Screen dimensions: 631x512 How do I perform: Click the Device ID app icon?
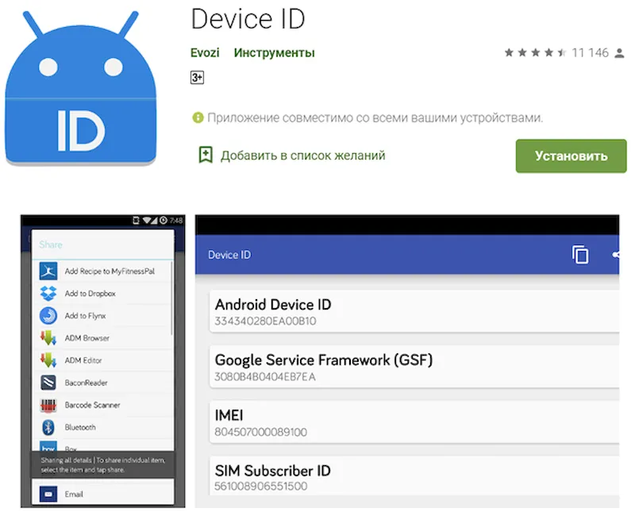click(80, 88)
